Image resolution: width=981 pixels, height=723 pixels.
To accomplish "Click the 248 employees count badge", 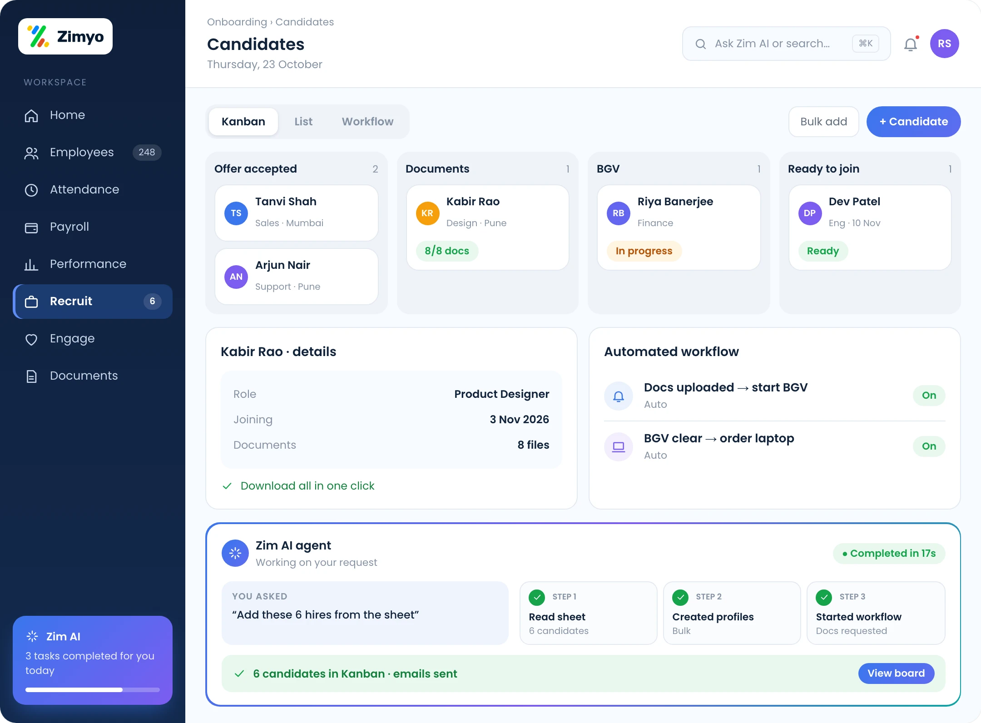I will point(147,152).
